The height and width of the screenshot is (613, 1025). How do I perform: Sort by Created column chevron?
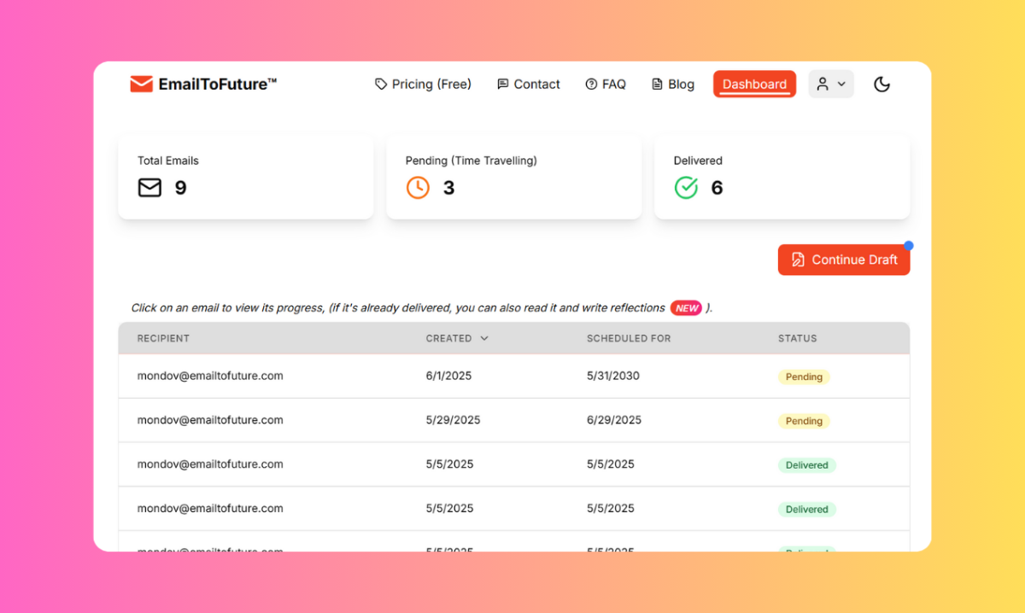[x=484, y=338]
